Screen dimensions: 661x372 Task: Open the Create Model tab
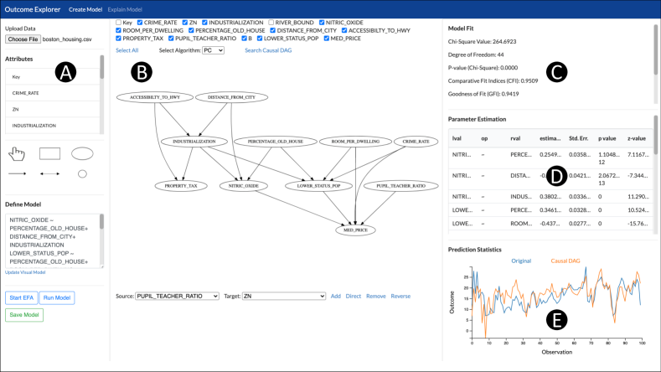tap(85, 9)
